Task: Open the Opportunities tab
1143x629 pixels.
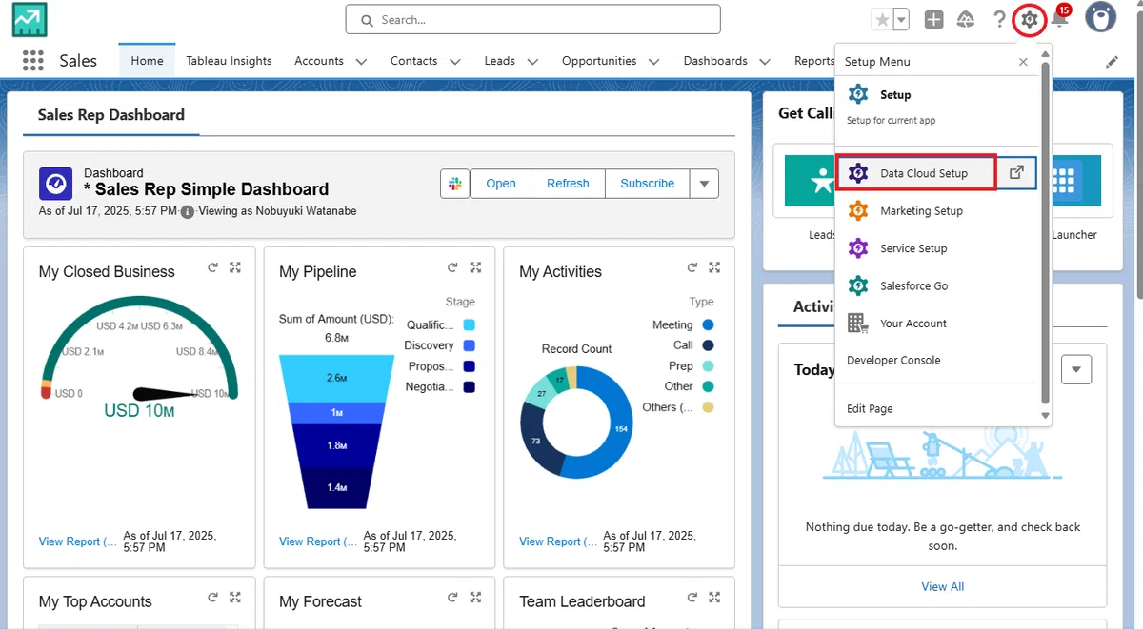Action: point(599,61)
